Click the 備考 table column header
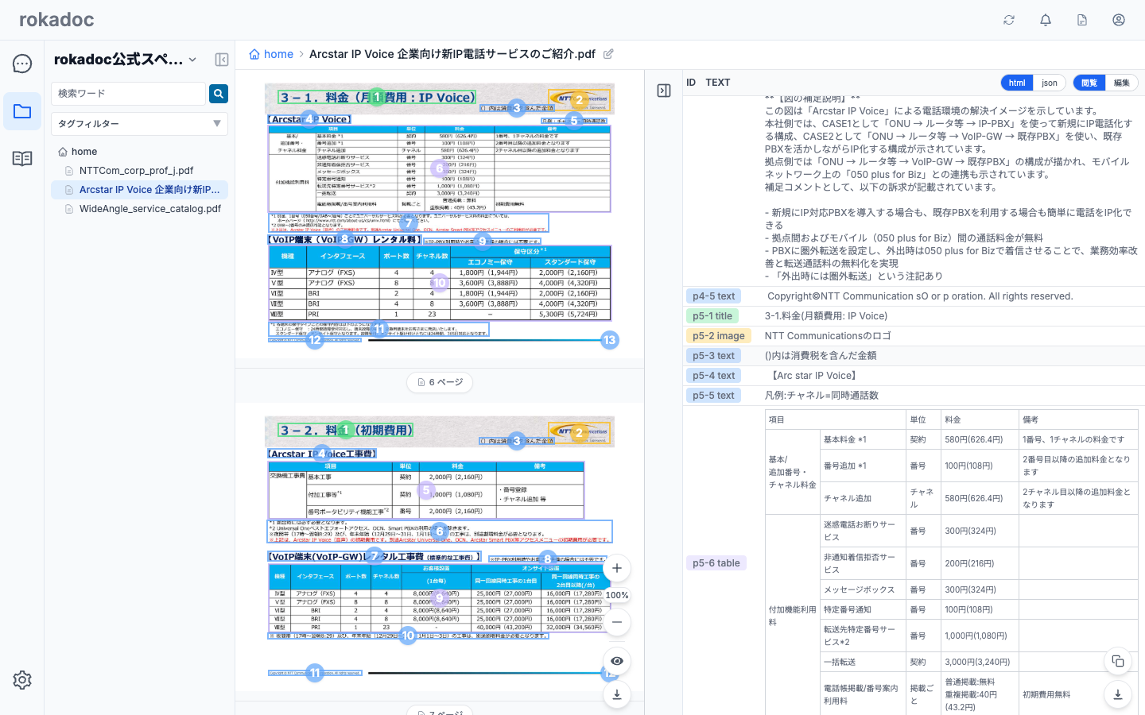This screenshot has height=715, width=1145. point(1078,419)
